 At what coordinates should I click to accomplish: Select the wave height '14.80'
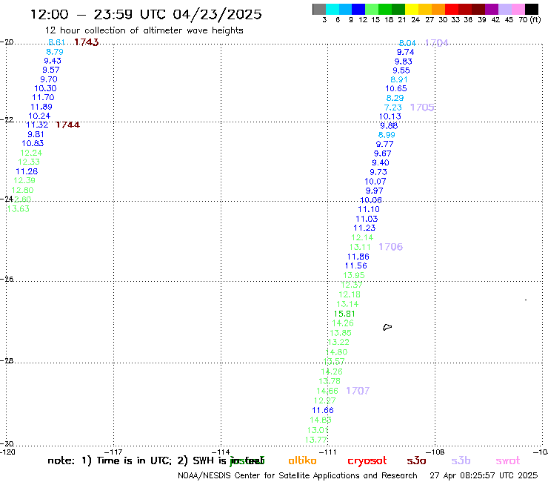coord(336,352)
